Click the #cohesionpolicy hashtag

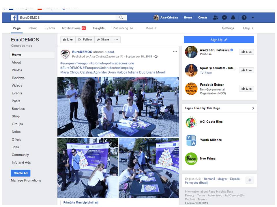point(121,68)
